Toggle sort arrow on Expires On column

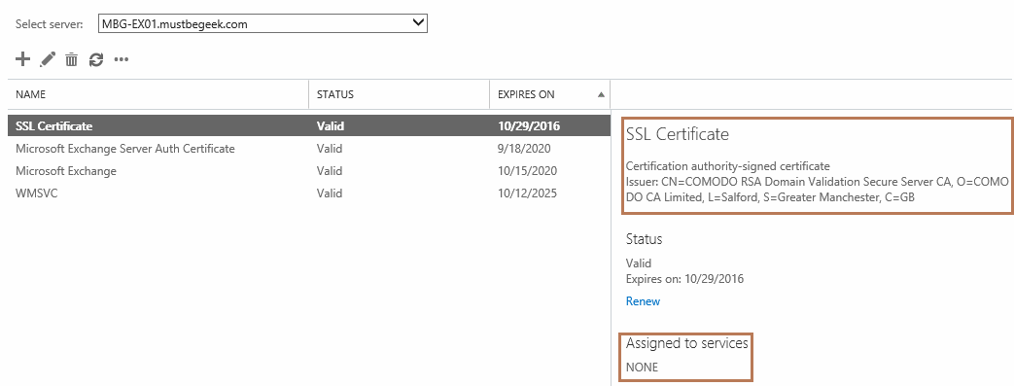coord(602,95)
